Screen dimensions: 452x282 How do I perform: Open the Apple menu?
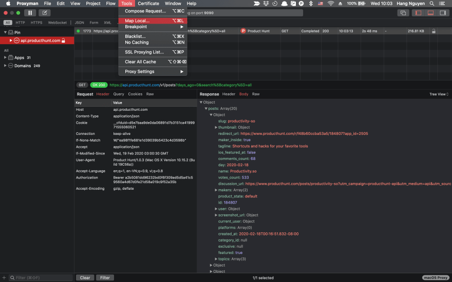[x=8, y=4]
